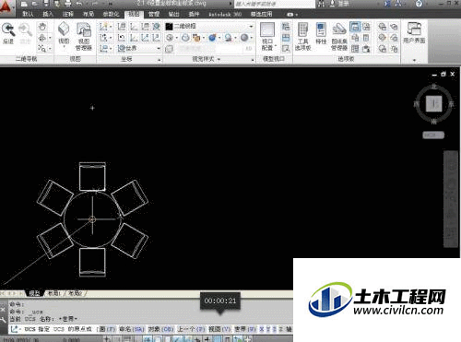Image resolution: width=461 pixels, height=342 pixels.
Task: Click the blue sphere visual style icon
Action: 212,38
